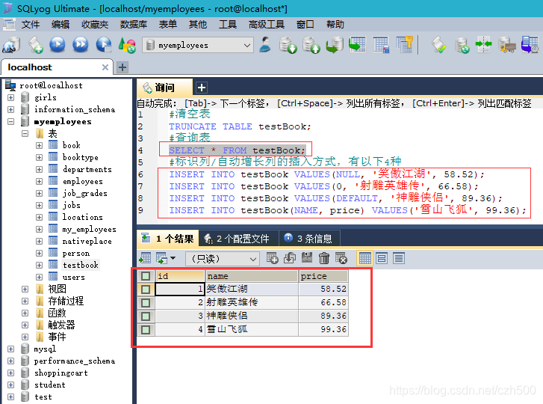This screenshot has height=404, width=543.
Task: Add a new connection tab beside localhost
Action: click(122, 67)
